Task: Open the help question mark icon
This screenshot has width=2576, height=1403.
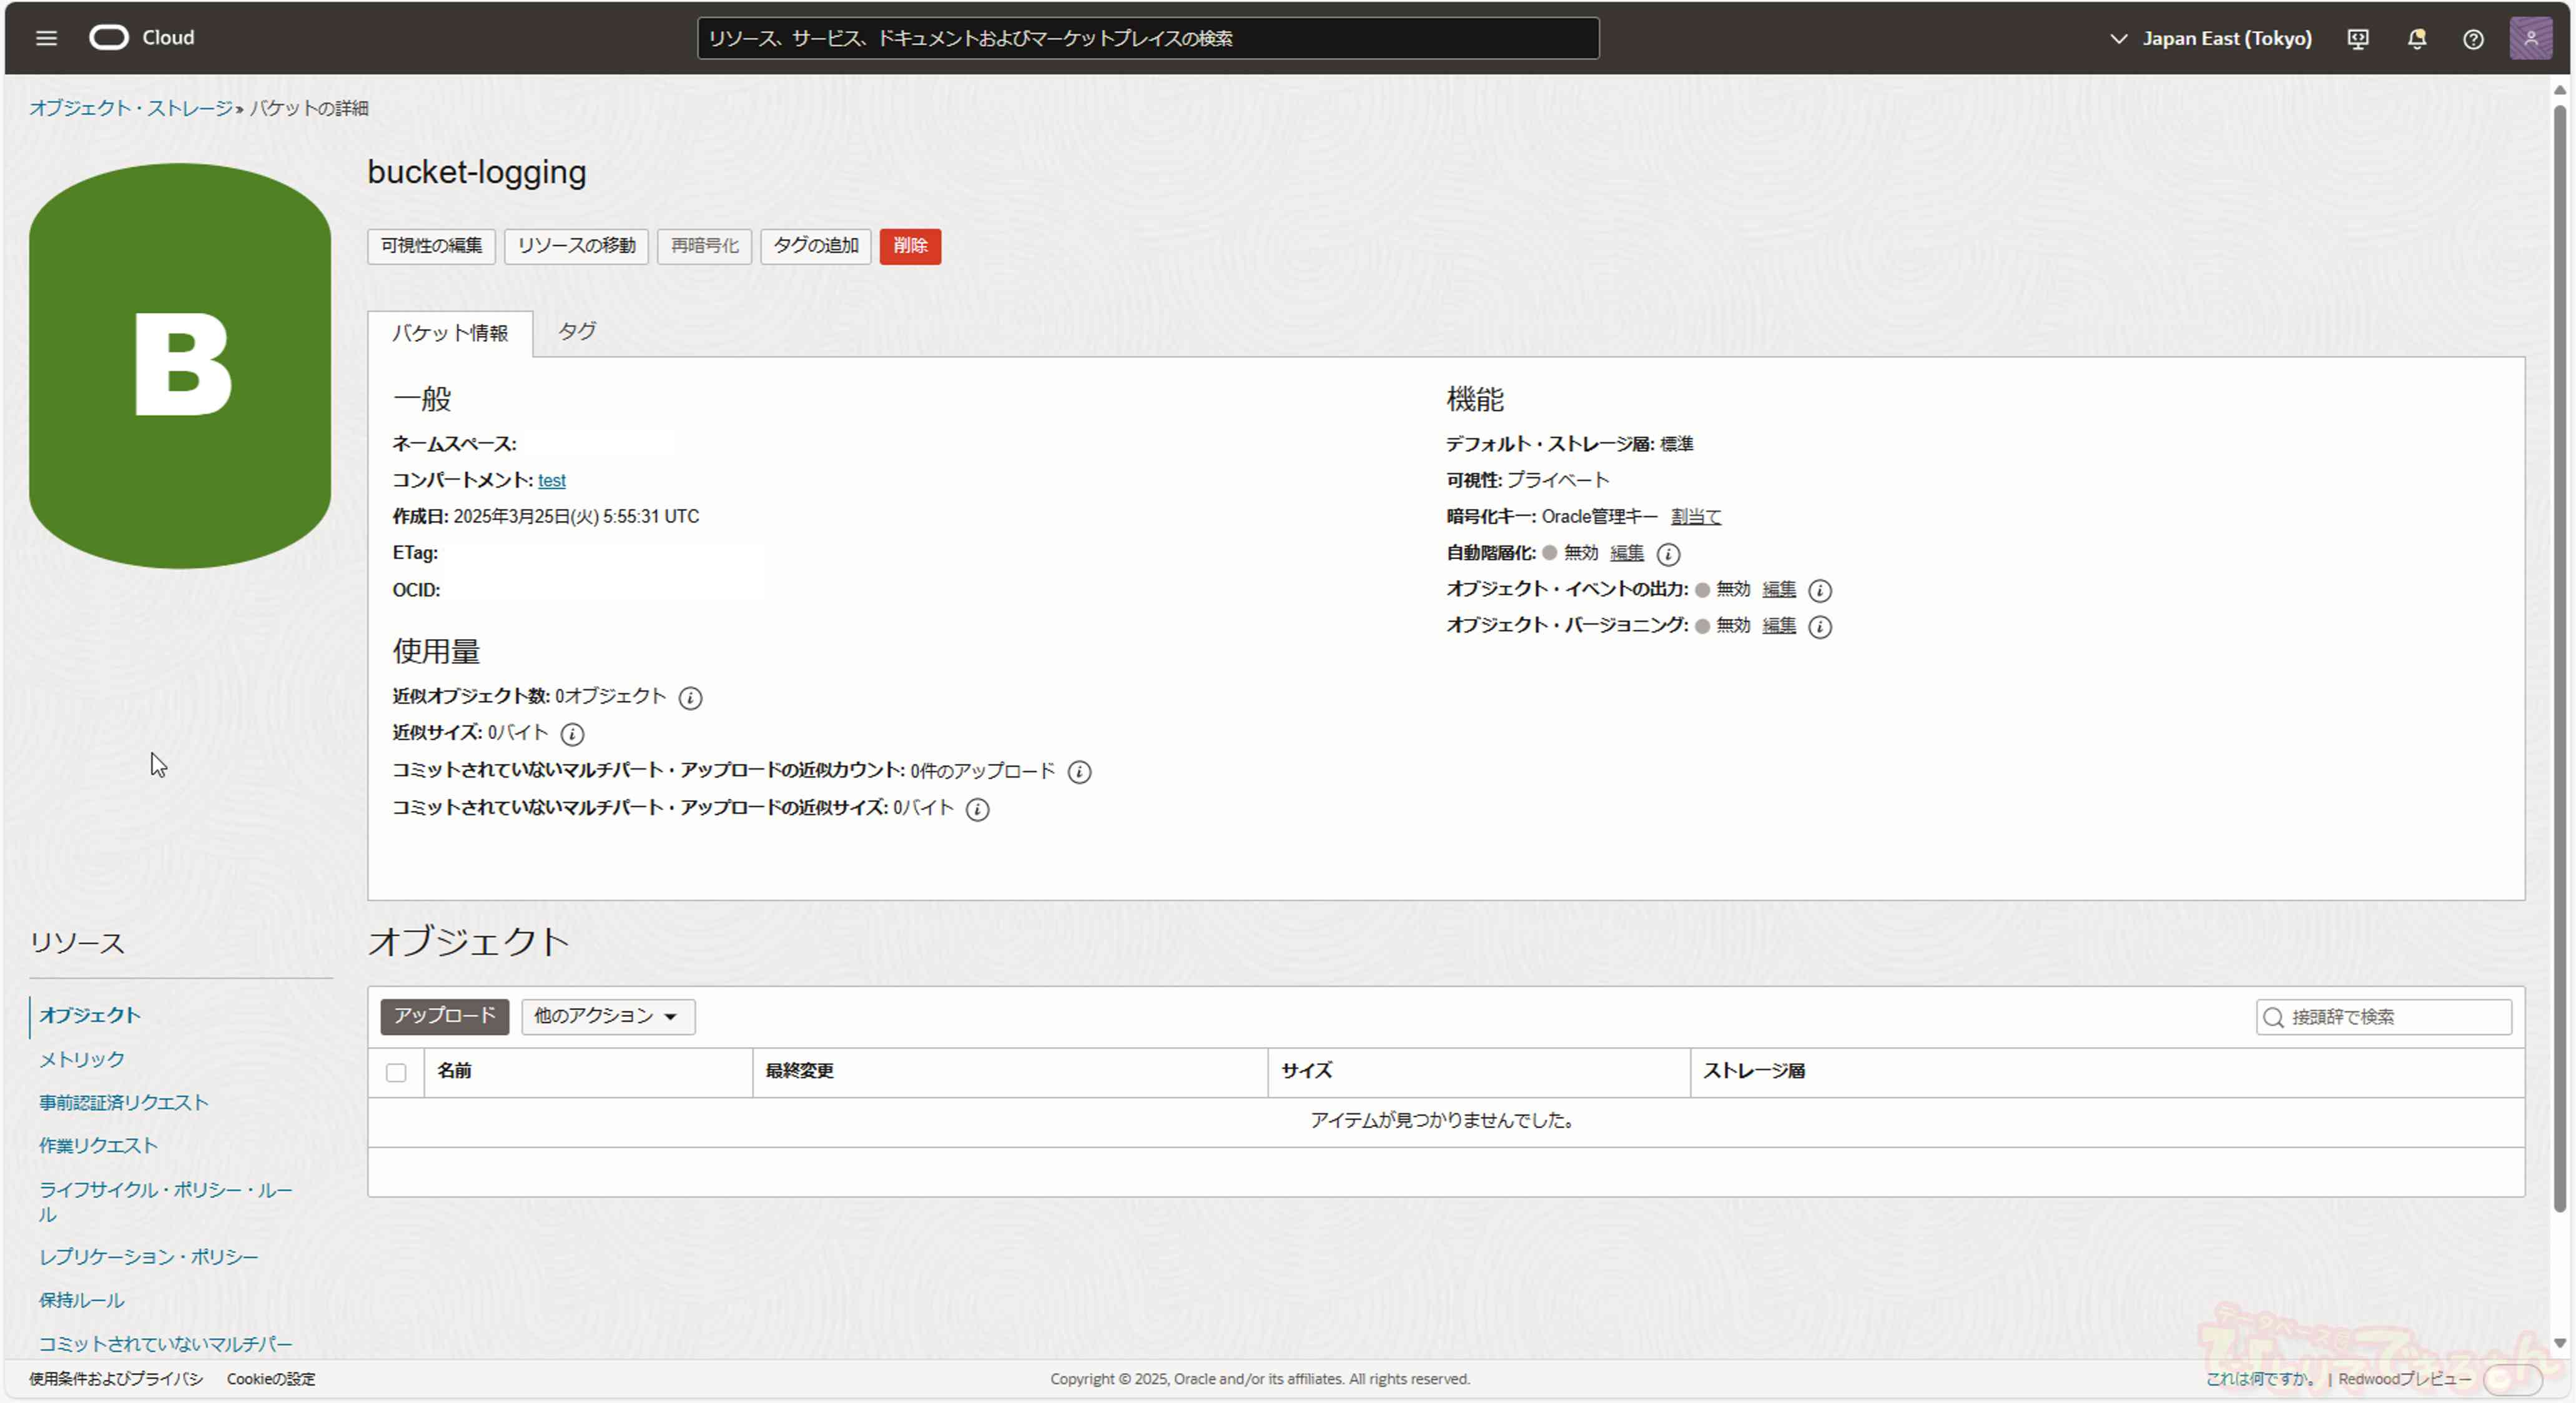Action: (2472, 39)
